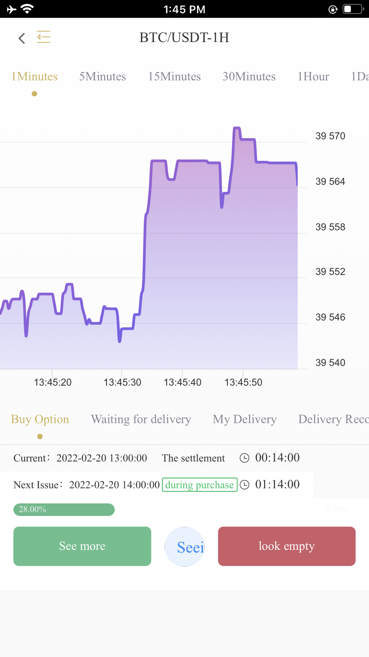Tap the 28.00% green progress bar
This screenshot has width=369, height=657.
64,510
